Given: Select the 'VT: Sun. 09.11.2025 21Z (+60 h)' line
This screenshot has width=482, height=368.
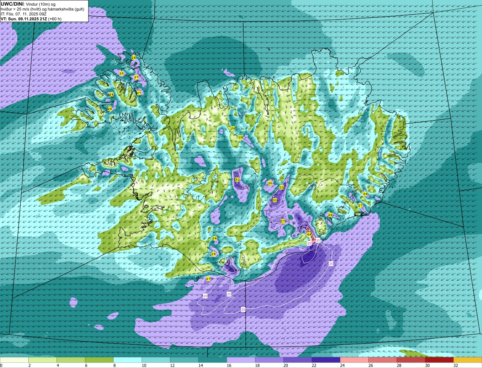Looking at the screenshot, I should tap(31, 18).
